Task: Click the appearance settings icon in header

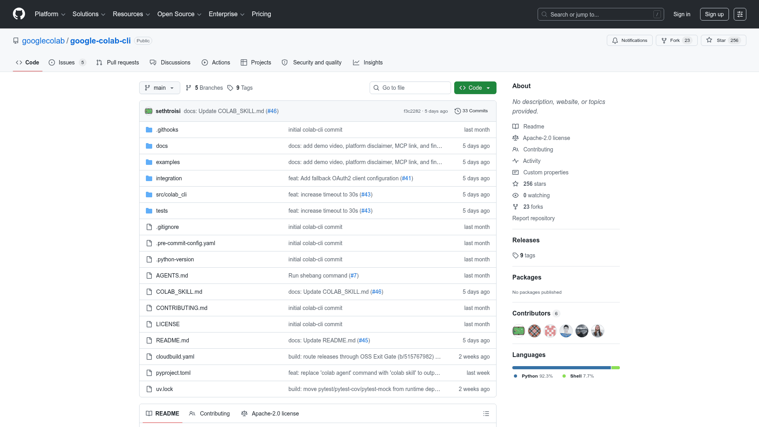Action: pos(740,14)
